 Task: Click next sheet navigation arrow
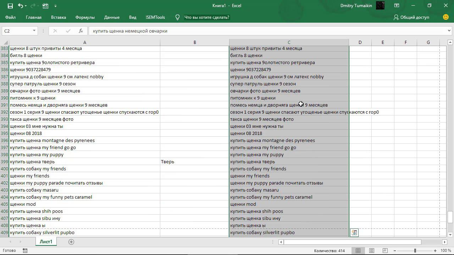click(x=20, y=242)
